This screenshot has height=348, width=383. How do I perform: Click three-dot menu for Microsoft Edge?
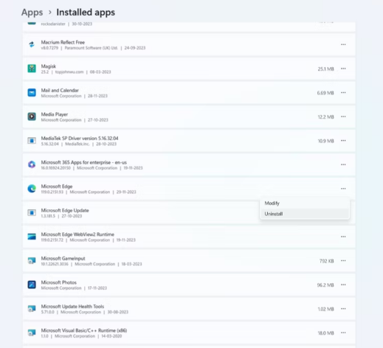[x=343, y=189]
